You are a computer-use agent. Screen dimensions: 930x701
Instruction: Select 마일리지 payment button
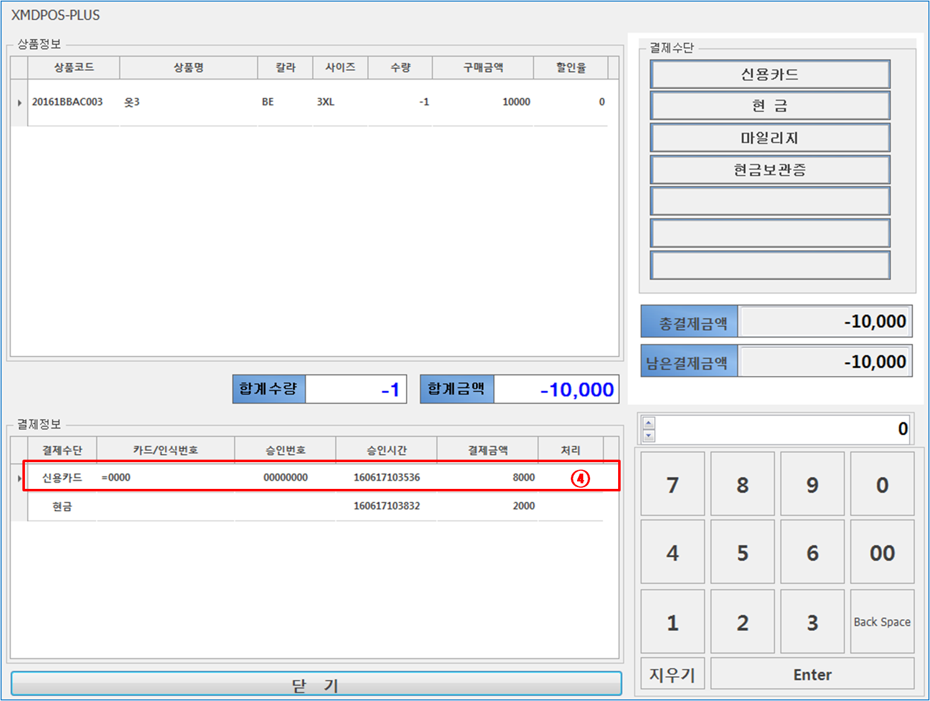pos(770,138)
